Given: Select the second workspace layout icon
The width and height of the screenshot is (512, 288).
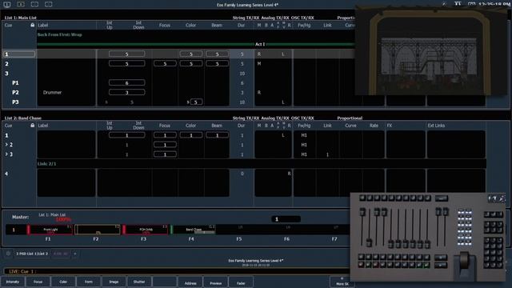Looking at the screenshot, I should [x=21, y=4].
